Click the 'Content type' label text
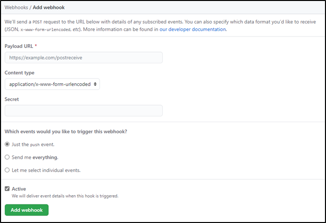Viewport: 326px width, 223px height. 19,73
